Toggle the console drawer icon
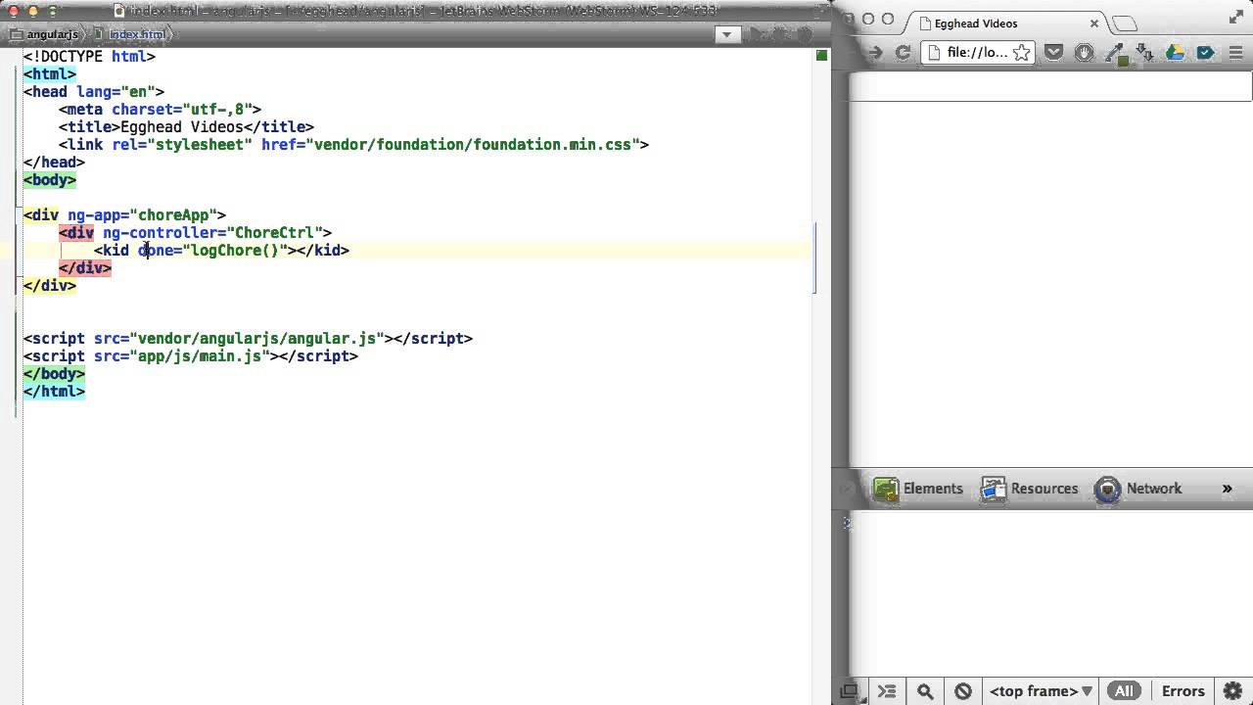1253x705 pixels. pyautogui.click(x=887, y=691)
